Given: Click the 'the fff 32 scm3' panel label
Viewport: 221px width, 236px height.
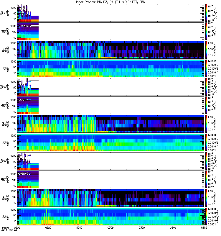Looking at the screenshot, I should (x=5, y=180).
